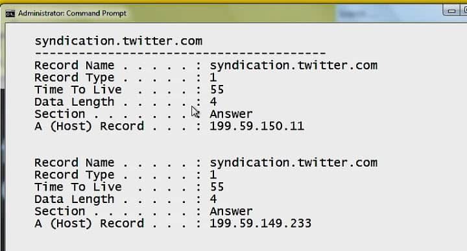
Task: Click the second Section value Answer
Action: (x=231, y=211)
